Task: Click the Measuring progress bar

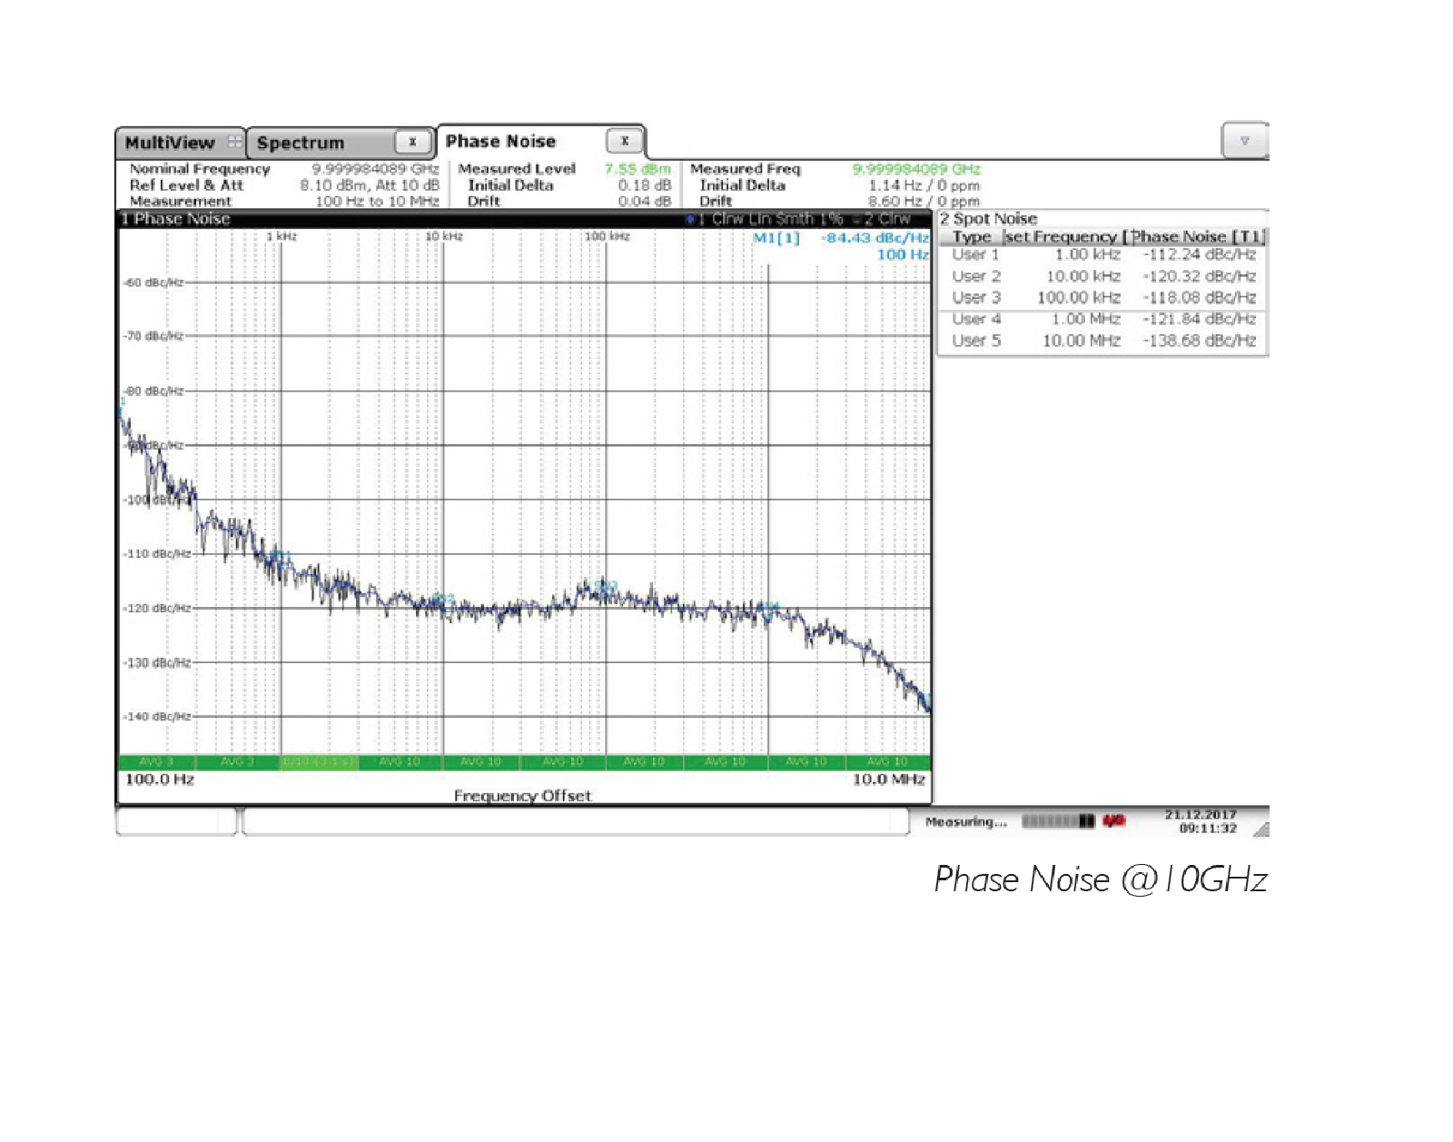Action: click(1058, 821)
